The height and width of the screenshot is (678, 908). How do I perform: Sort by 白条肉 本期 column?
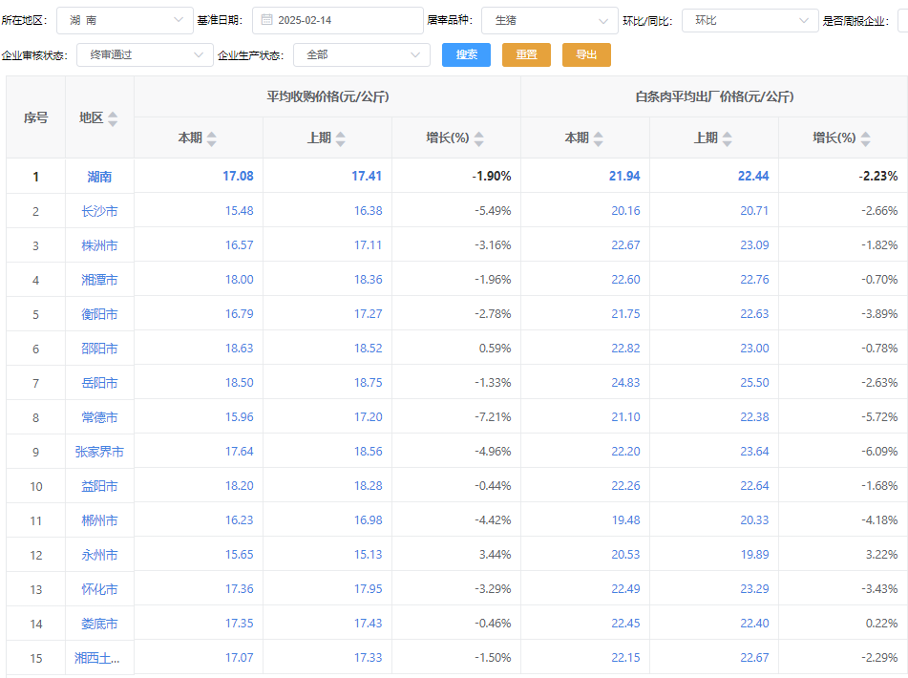[x=598, y=138]
